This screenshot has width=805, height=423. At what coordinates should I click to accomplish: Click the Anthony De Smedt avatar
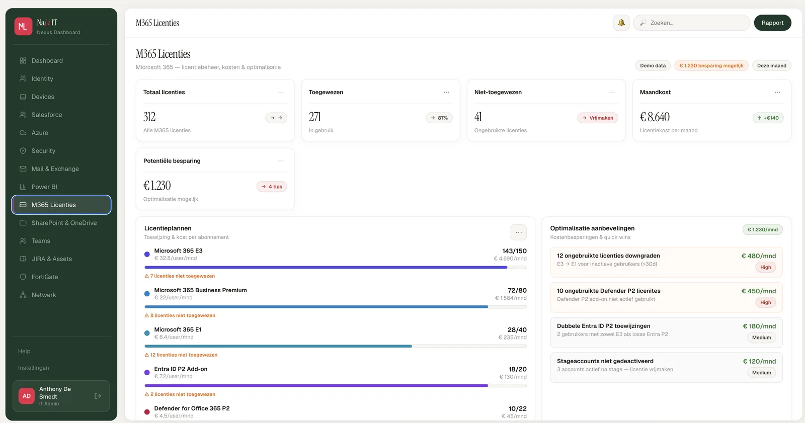point(27,396)
